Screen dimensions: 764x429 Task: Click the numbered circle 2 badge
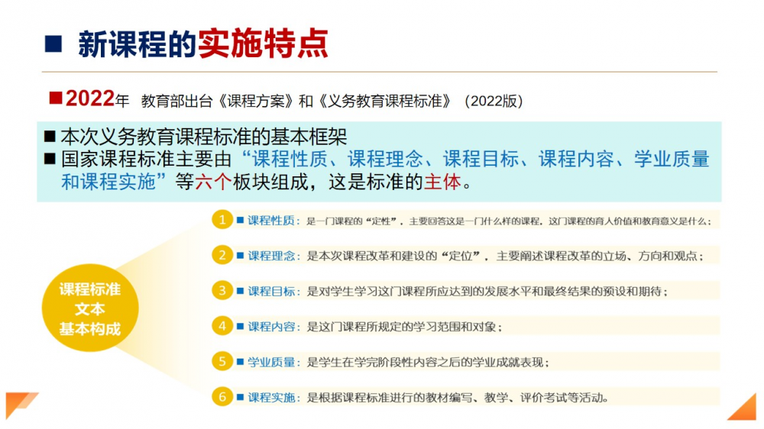[222, 255]
